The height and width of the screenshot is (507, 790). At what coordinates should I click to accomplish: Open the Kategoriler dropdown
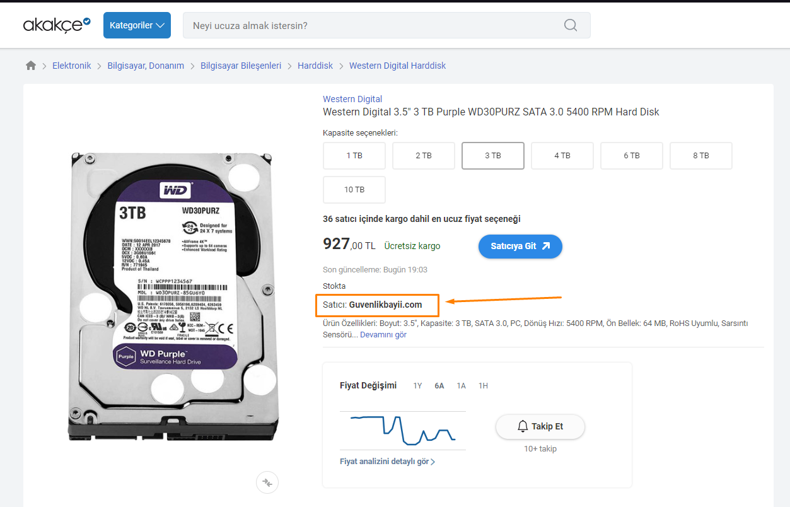click(x=137, y=25)
